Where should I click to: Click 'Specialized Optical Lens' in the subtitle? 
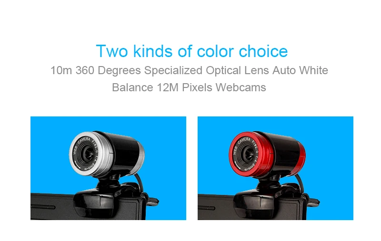point(206,70)
